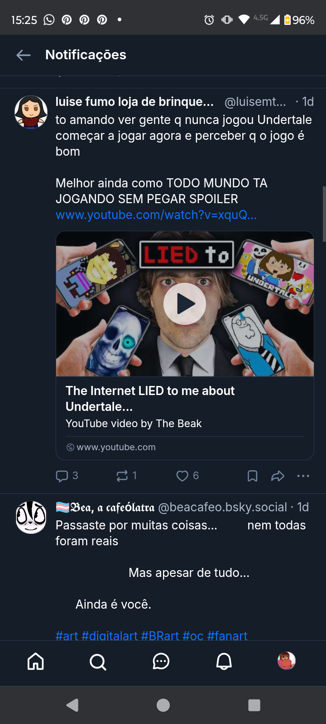The width and height of the screenshot is (326, 724).
Task: Open profile avatar in bottom navigation
Action: coord(286,661)
